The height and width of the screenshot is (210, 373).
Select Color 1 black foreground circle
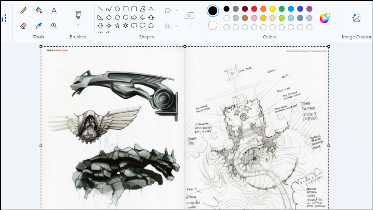(213, 11)
